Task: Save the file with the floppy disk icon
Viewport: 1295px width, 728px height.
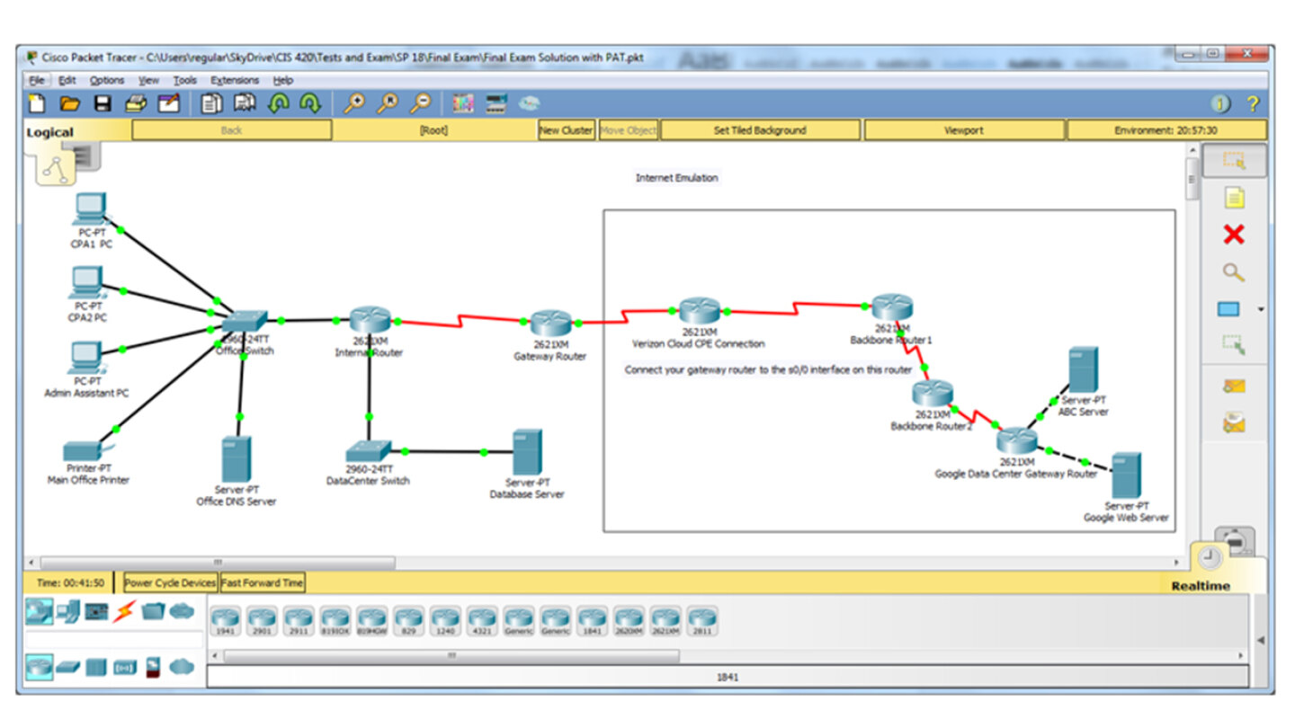Action: coord(103,104)
